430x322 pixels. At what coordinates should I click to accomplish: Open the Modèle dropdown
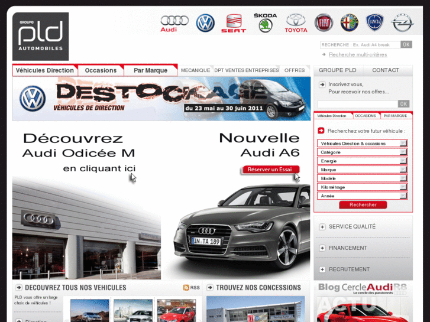(x=362, y=178)
